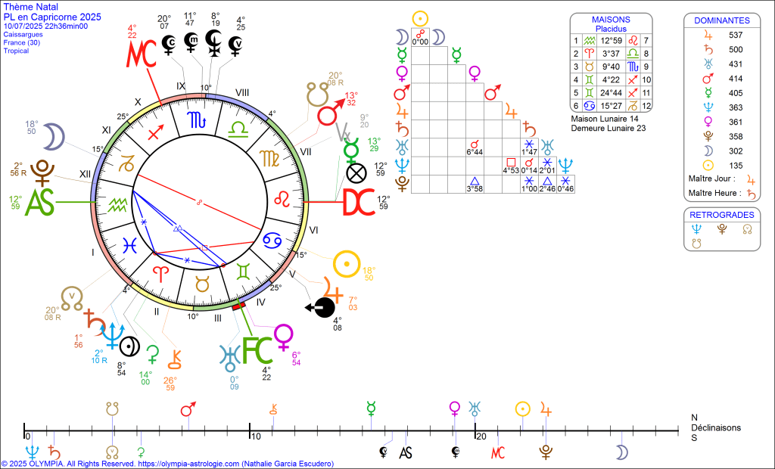Select the magenta Venus glyph at 6°54
Screen dimensions: 775x469
click(x=283, y=334)
